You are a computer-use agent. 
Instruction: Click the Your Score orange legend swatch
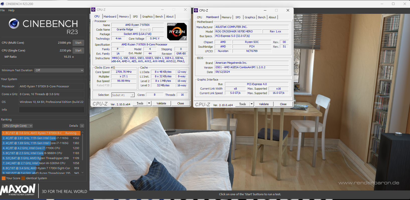pos(4,178)
